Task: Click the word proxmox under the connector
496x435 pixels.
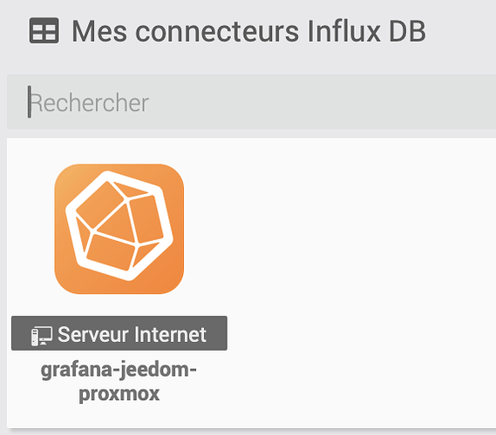Action: pyautogui.click(x=119, y=393)
